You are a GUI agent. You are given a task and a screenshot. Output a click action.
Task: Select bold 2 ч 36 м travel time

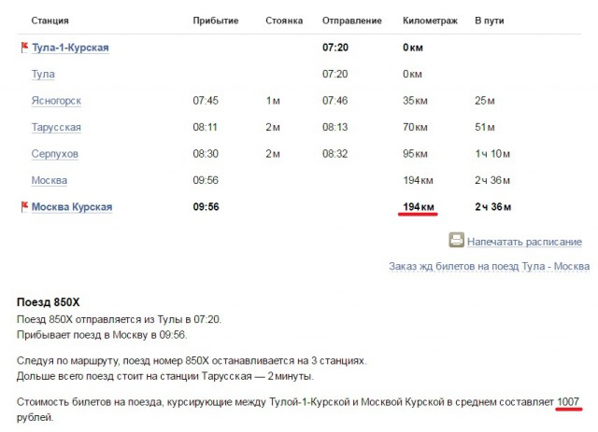point(492,207)
